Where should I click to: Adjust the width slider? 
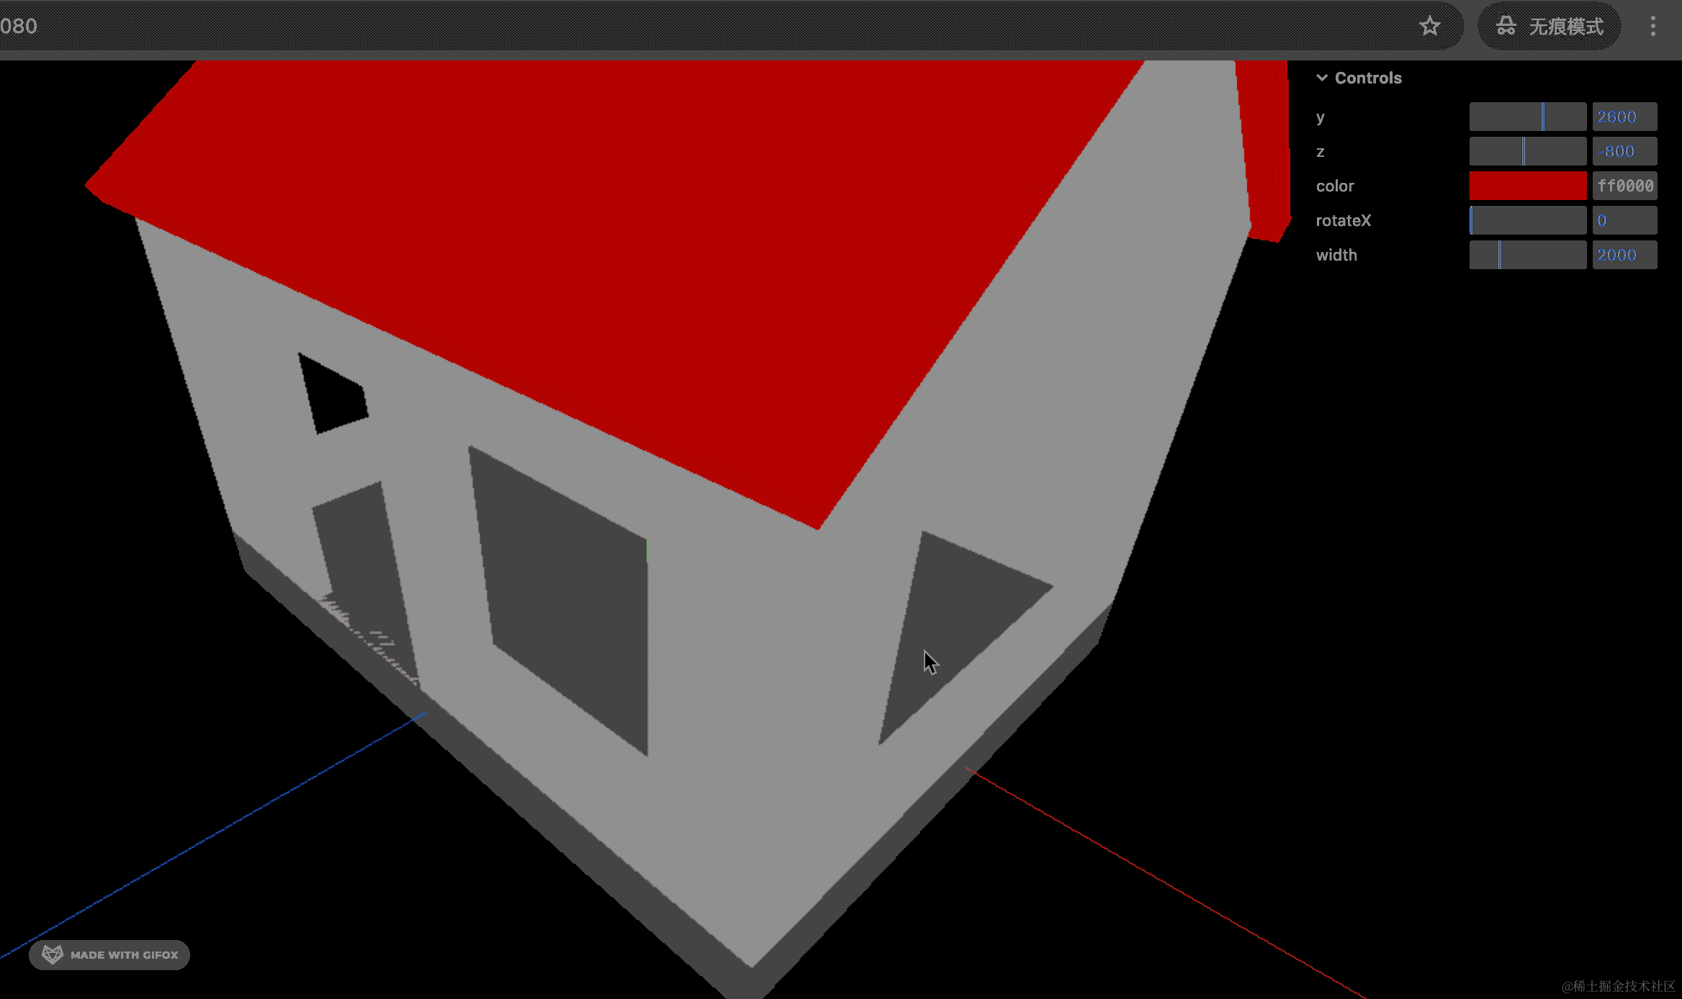click(x=1527, y=255)
